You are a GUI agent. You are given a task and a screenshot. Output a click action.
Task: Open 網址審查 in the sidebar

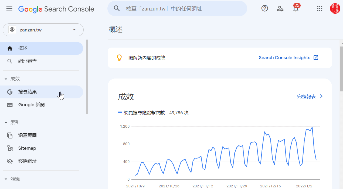(x=42, y=61)
